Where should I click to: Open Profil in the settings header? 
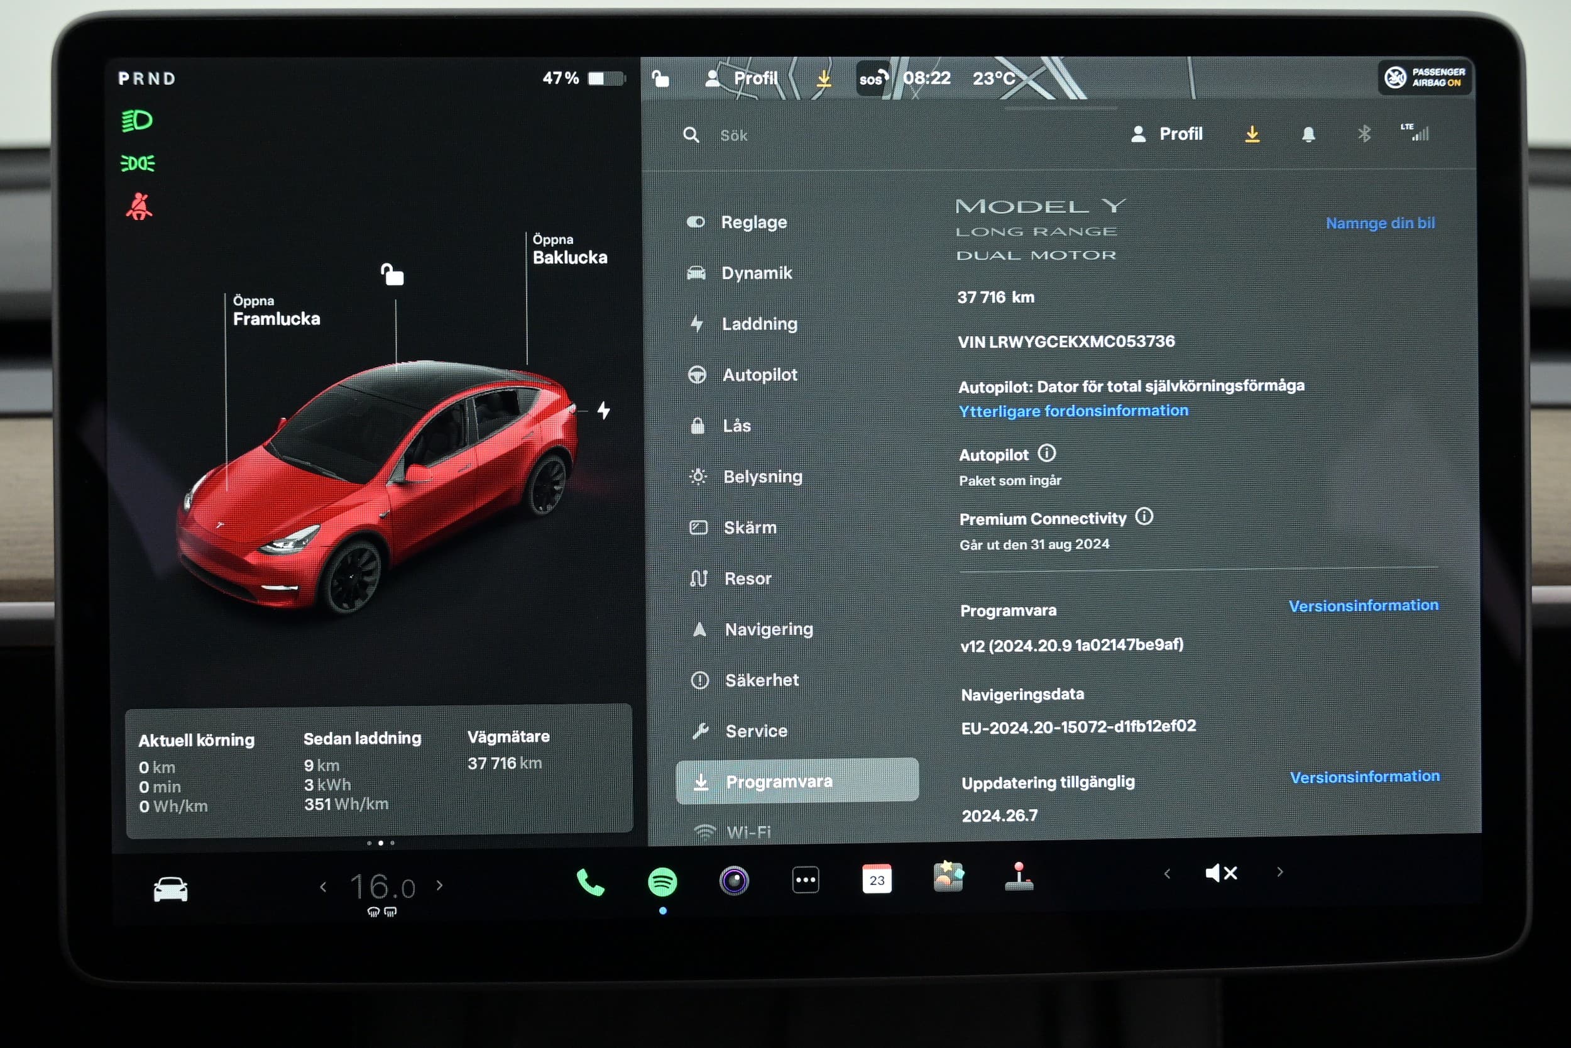pos(1167,135)
